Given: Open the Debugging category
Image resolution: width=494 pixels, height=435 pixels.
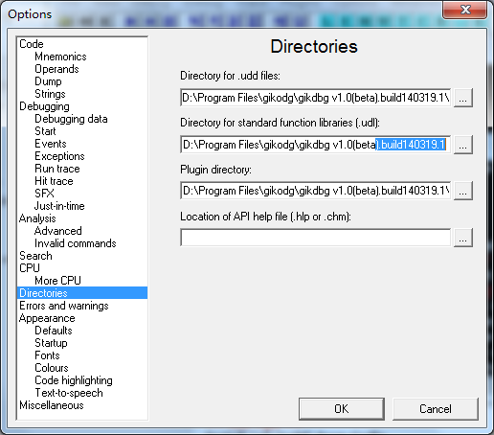Looking at the screenshot, I should pos(44,106).
